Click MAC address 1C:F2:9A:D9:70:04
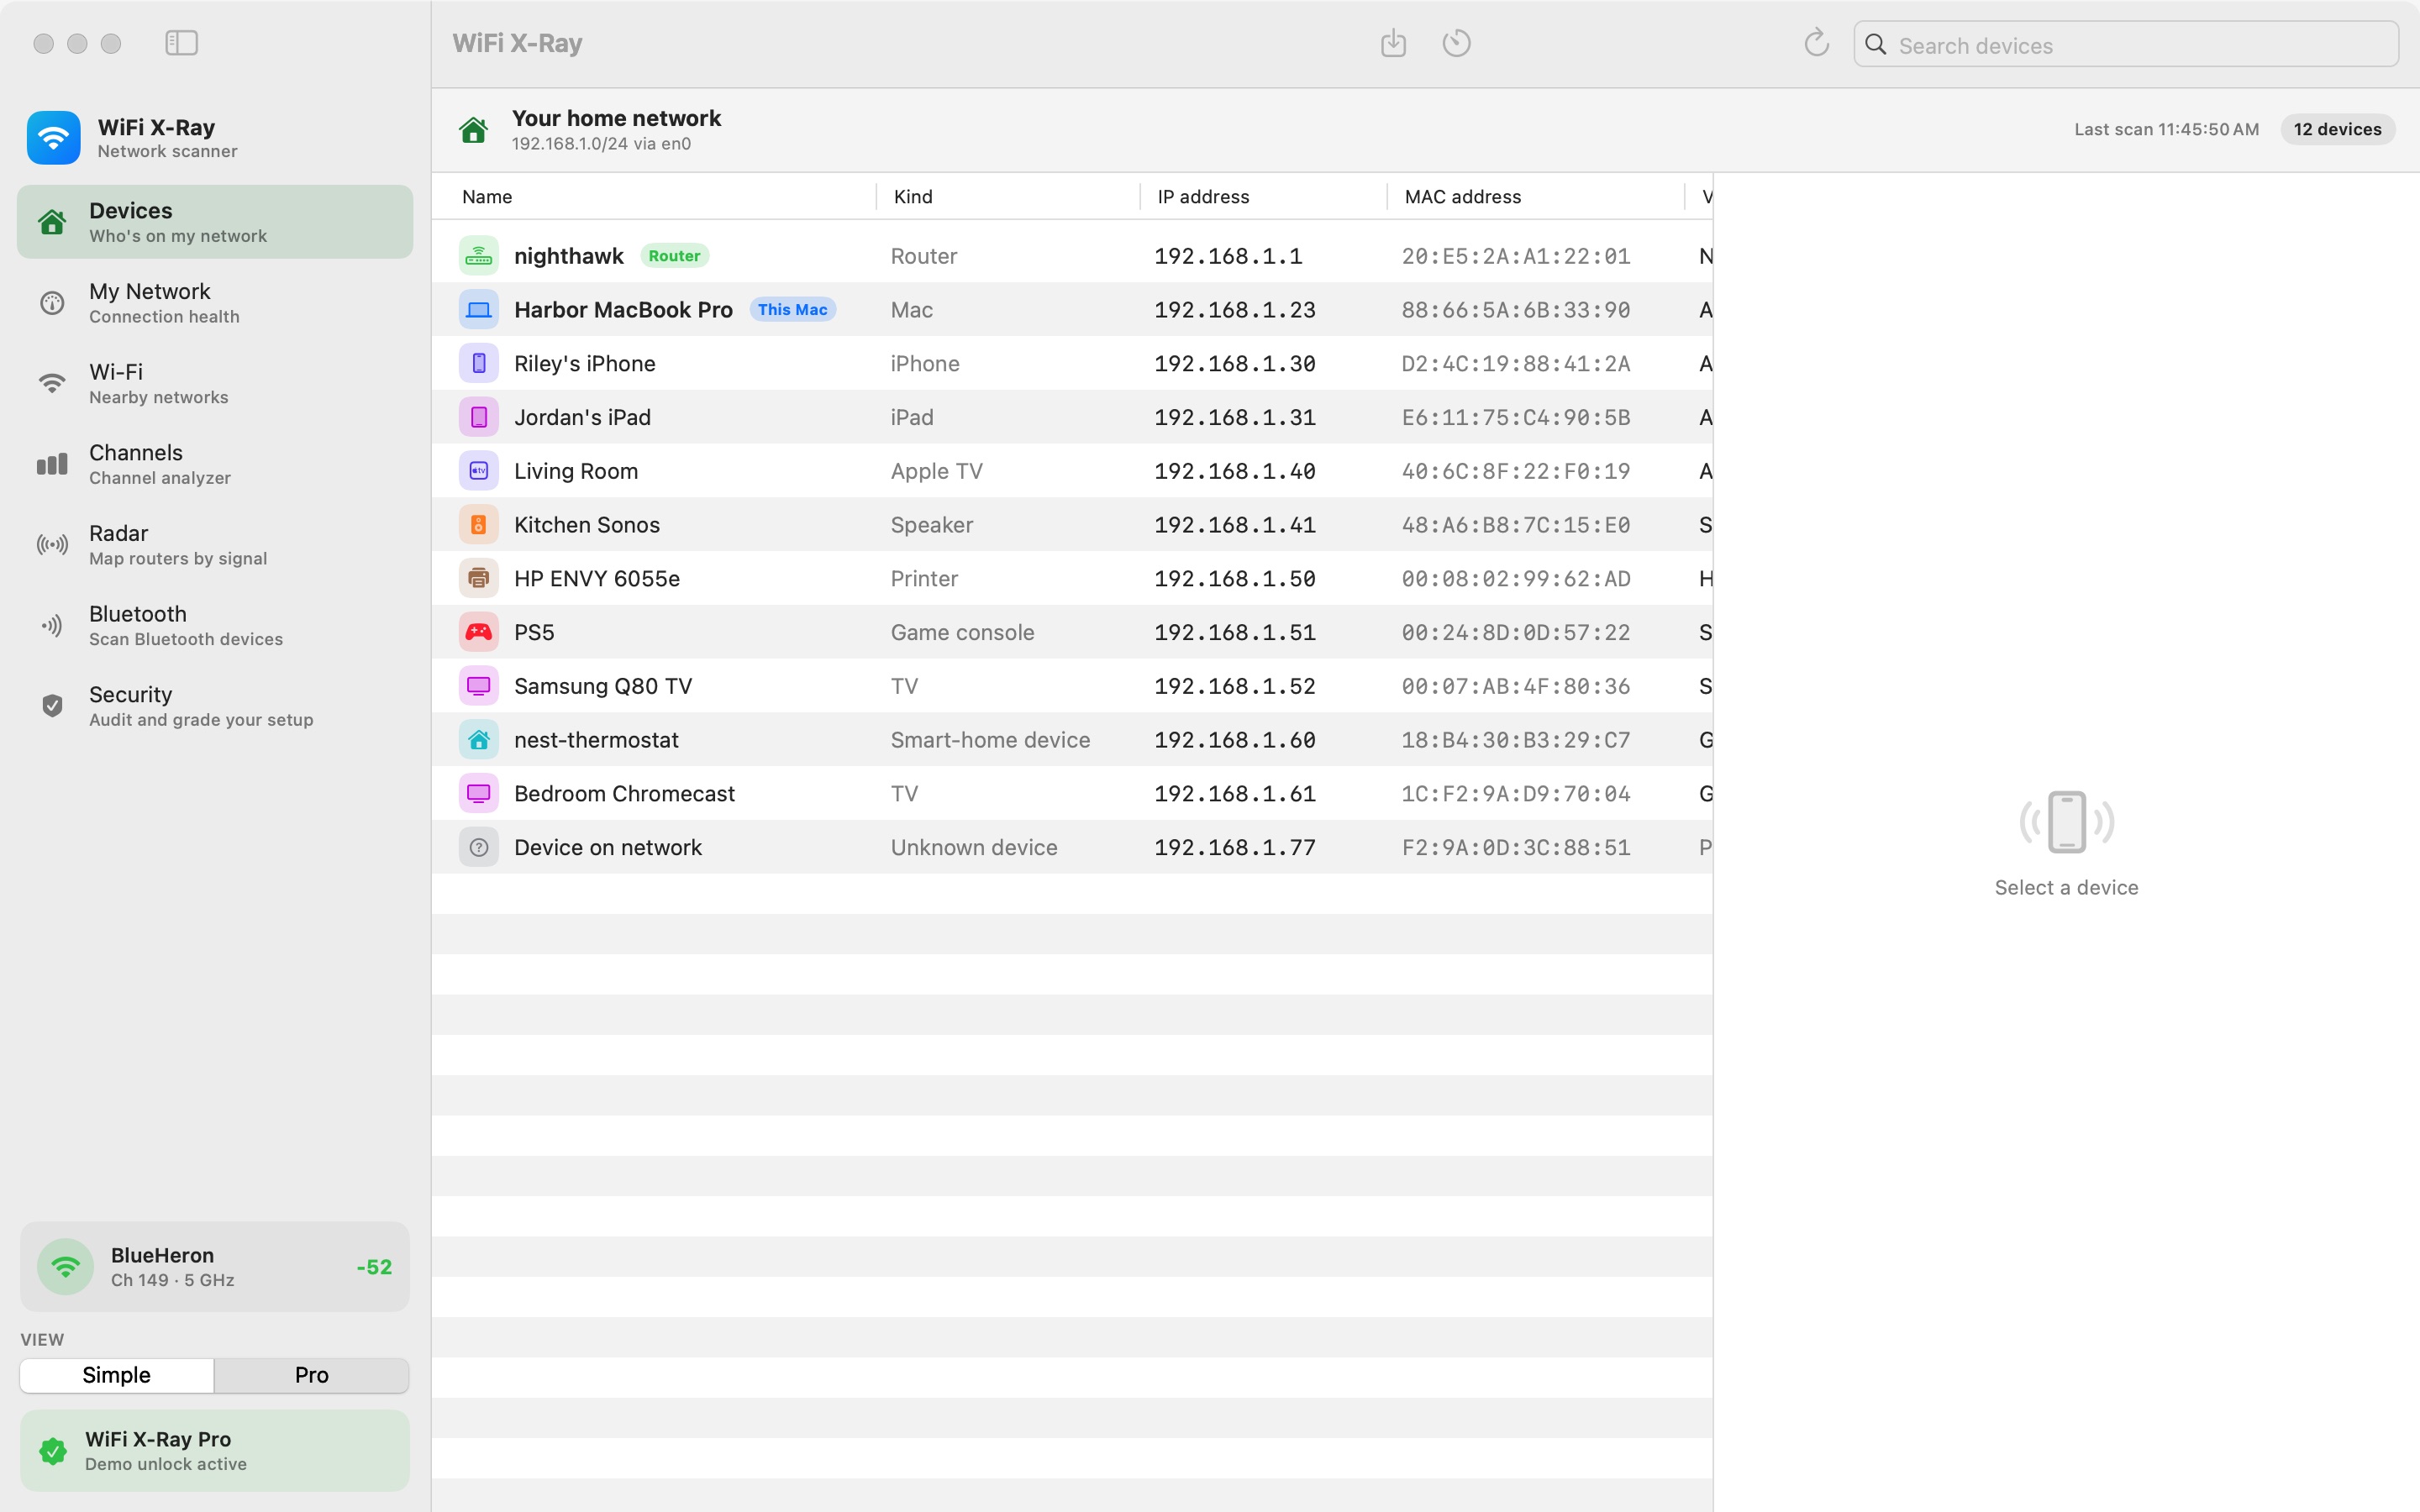The height and width of the screenshot is (1512, 2420). click(1515, 794)
